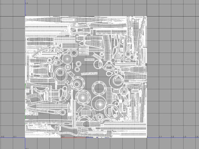Click the 1.2 grid label on U axis
Viewport: 199px width, 149px height.
tap(172, 137)
